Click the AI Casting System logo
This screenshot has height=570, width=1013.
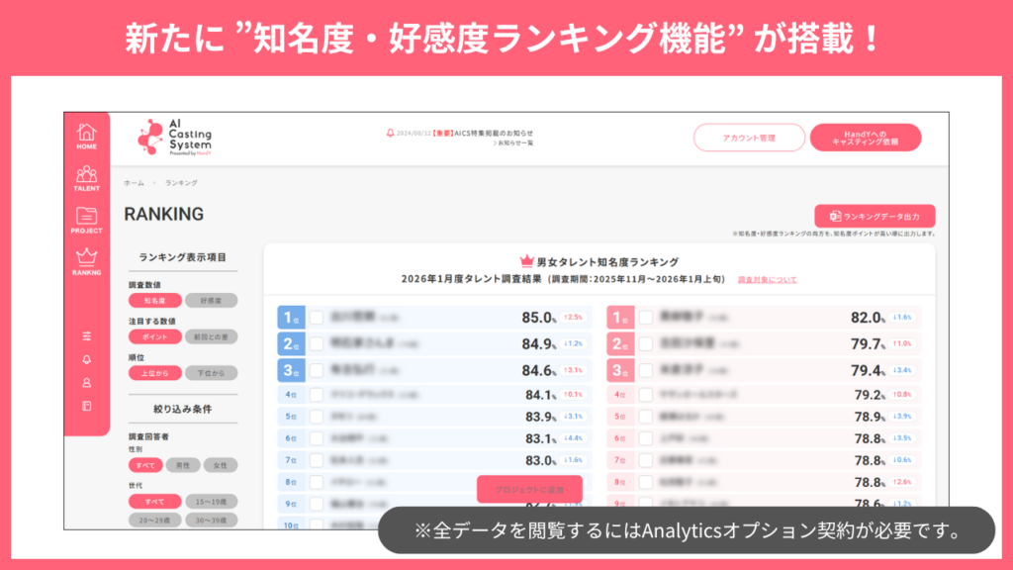pos(175,137)
